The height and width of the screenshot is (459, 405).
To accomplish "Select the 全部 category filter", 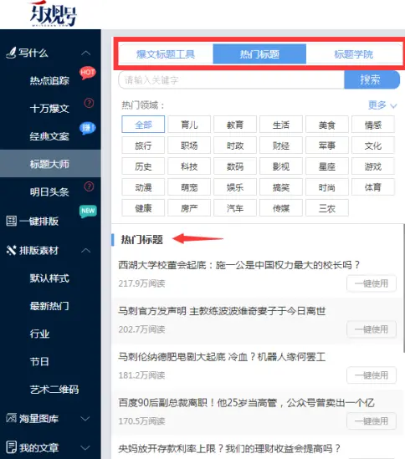I will click(143, 125).
